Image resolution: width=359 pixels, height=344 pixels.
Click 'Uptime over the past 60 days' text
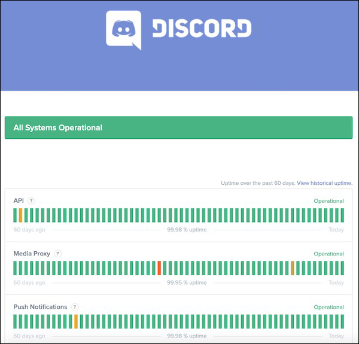point(258,183)
